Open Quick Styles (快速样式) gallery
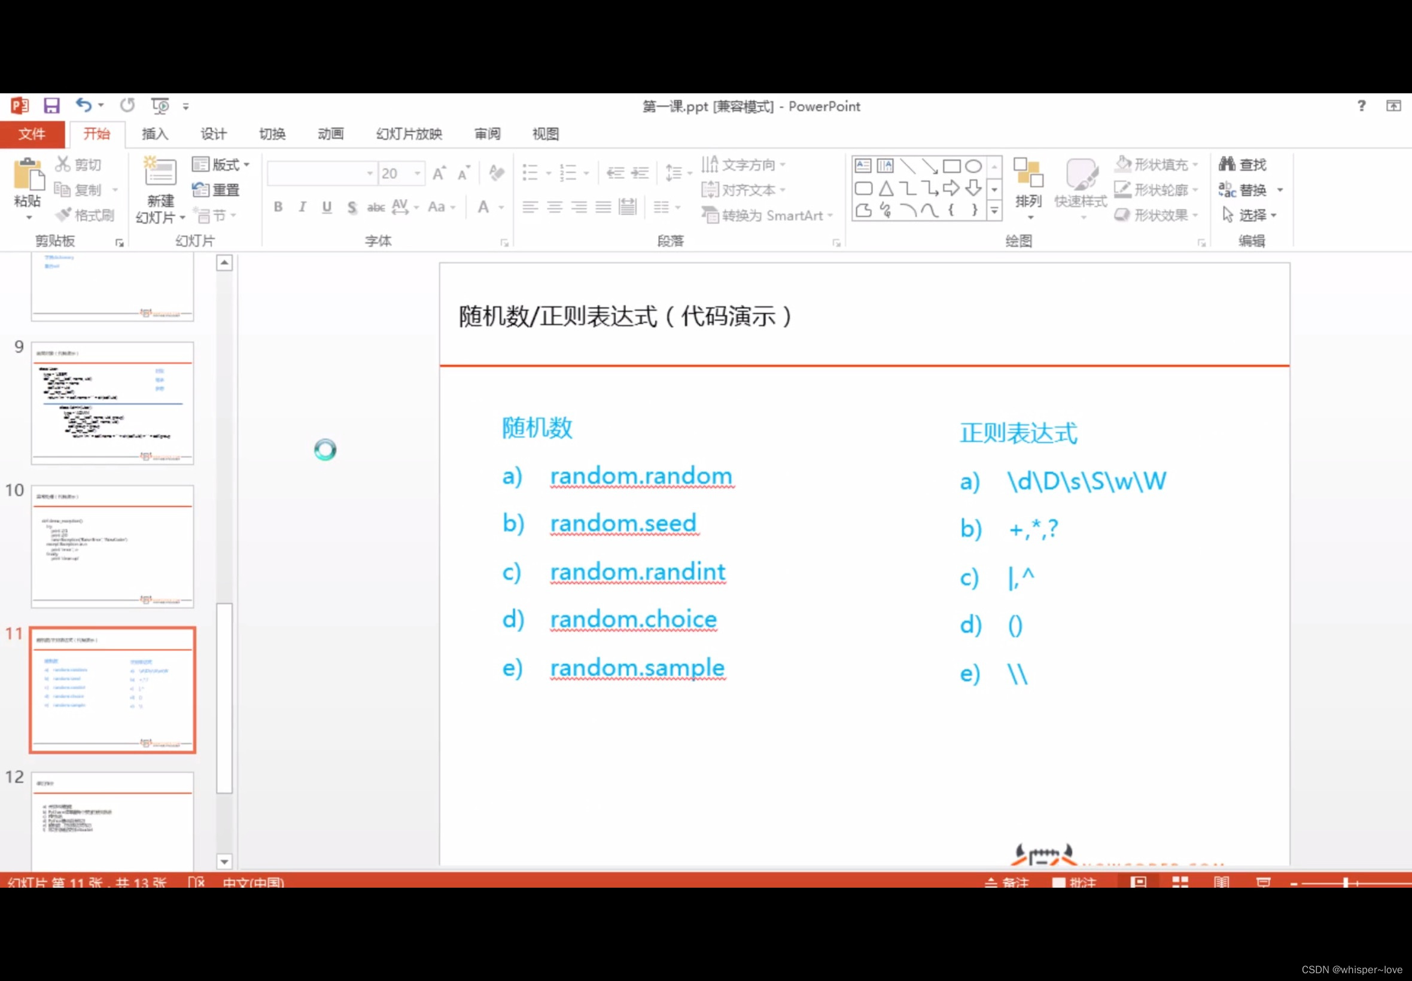1412x981 pixels. (x=1081, y=189)
